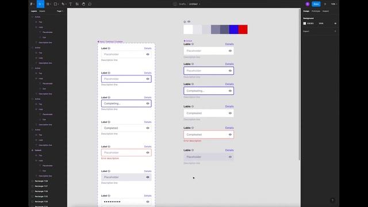Expand the Move tool options arrow
The height and width of the screenshot is (207, 368).
click(x=43, y=4)
